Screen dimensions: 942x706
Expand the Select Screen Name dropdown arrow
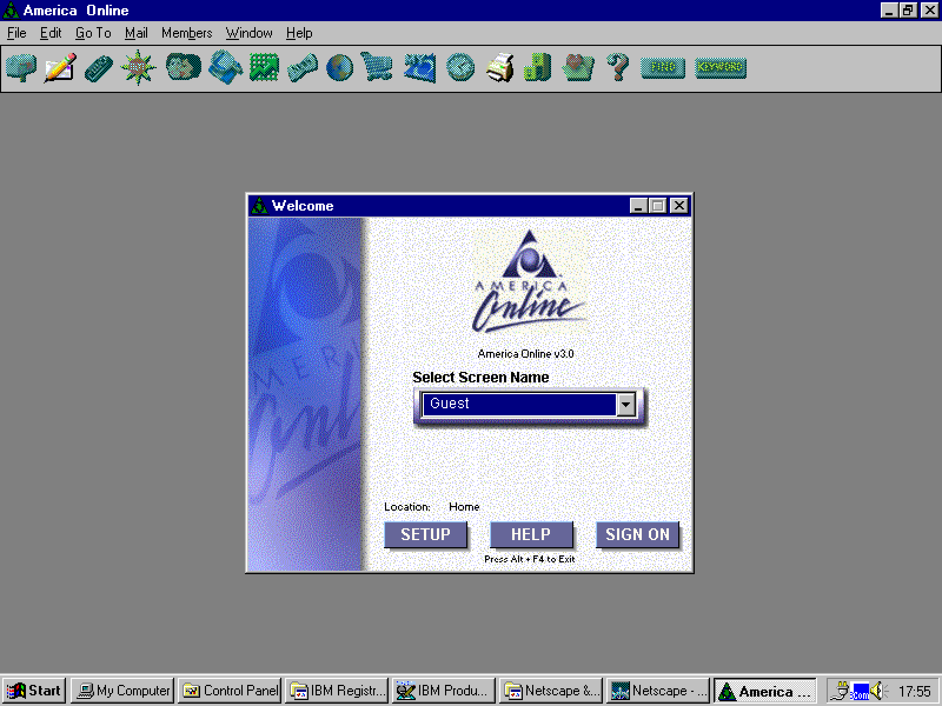coord(626,404)
